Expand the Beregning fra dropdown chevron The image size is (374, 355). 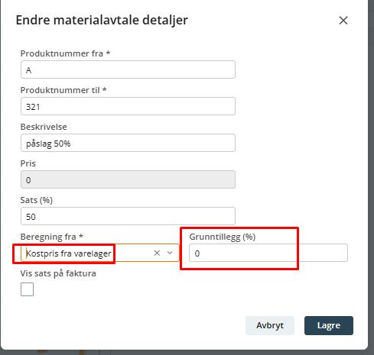(x=170, y=253)
